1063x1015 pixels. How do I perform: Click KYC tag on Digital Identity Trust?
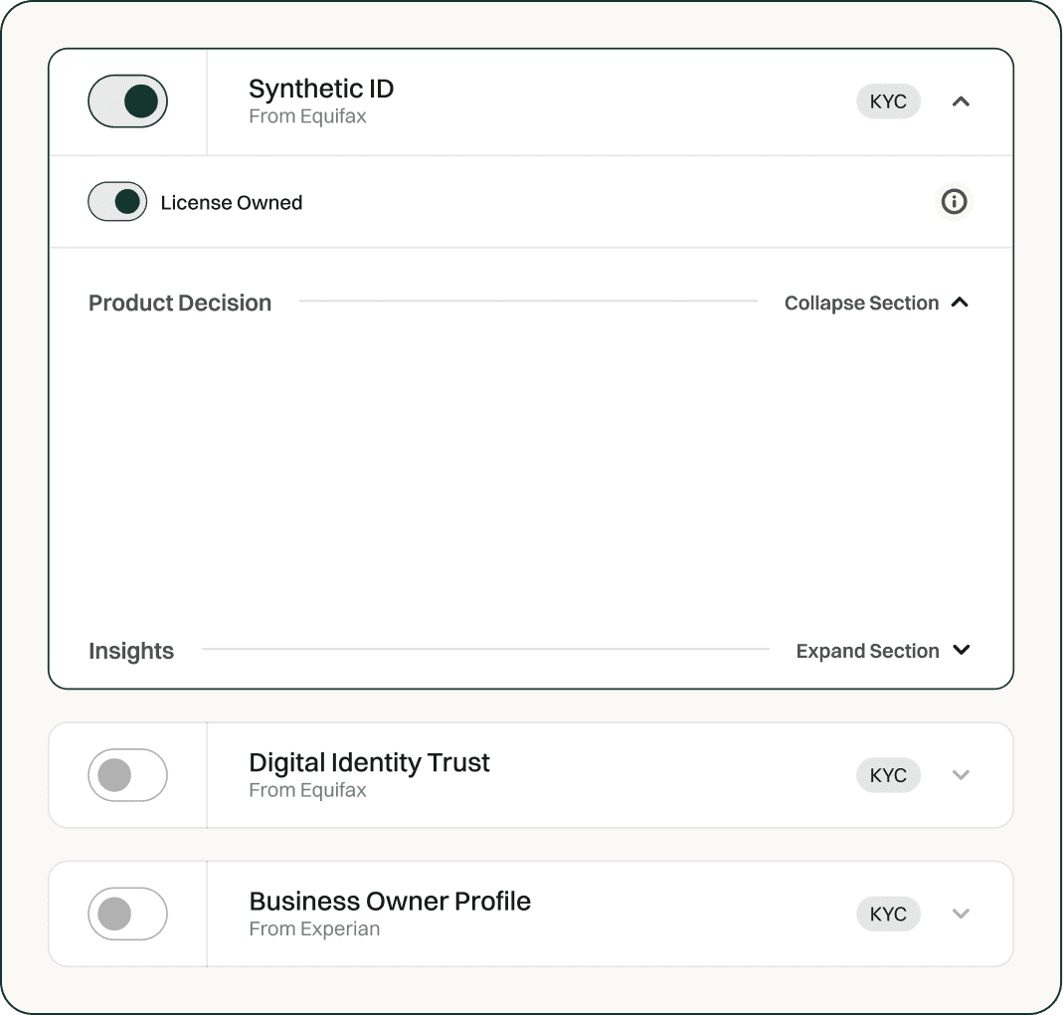coord(888,775)
